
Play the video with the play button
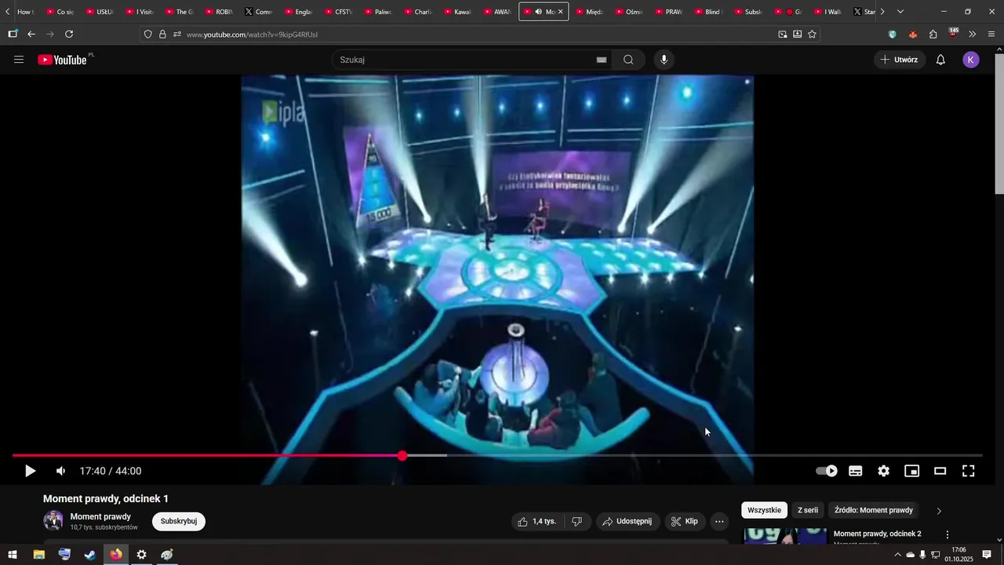pos(30,471)
